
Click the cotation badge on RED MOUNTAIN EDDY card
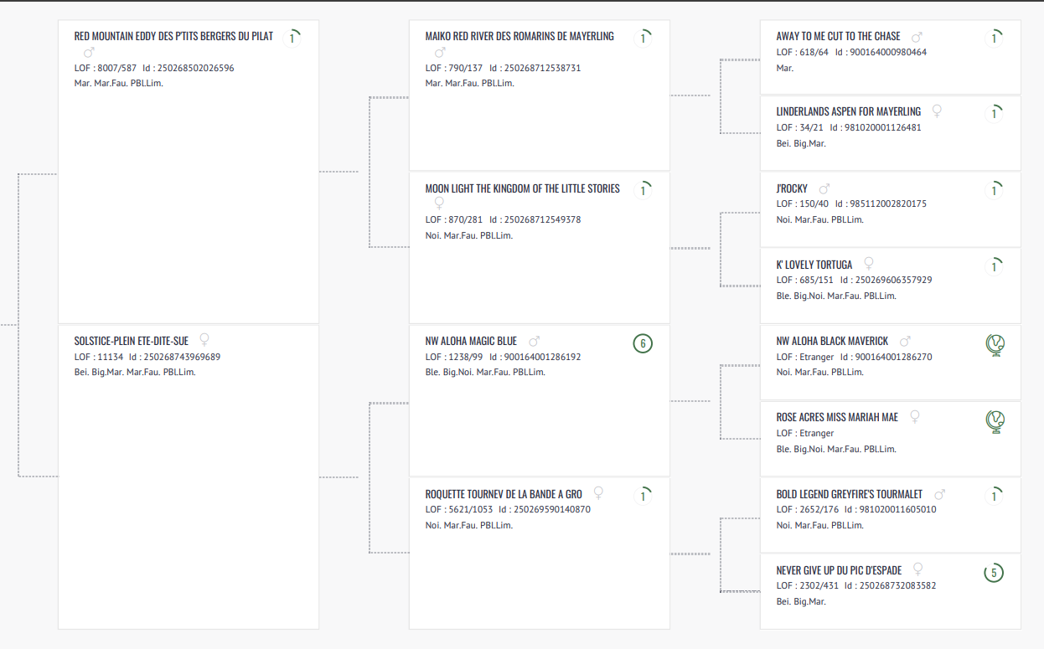[x=292, y=38]
